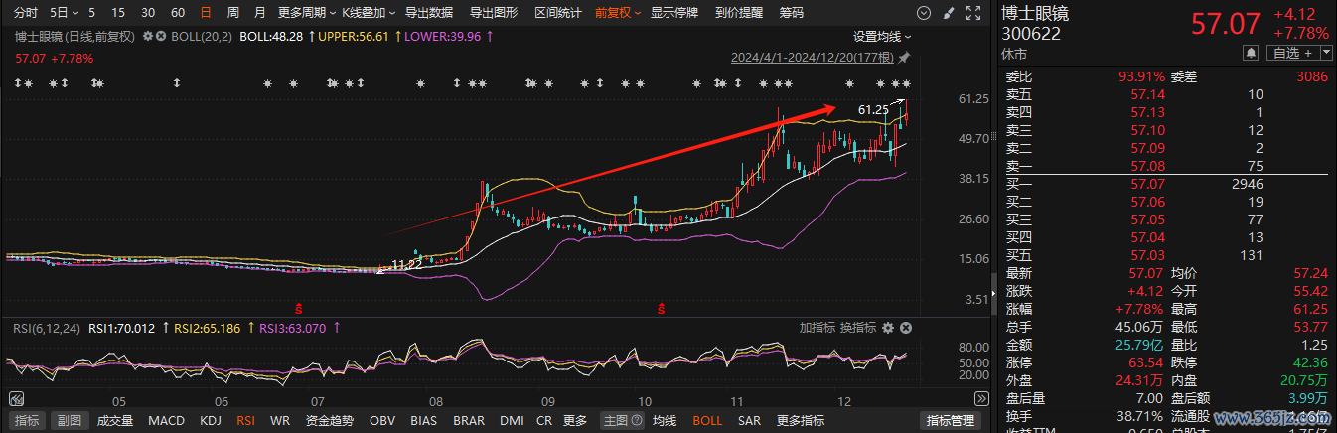Close the BOLL indicator with its X icon
This screenshot has height=433, width=1337.
click(x=161, y=36)
